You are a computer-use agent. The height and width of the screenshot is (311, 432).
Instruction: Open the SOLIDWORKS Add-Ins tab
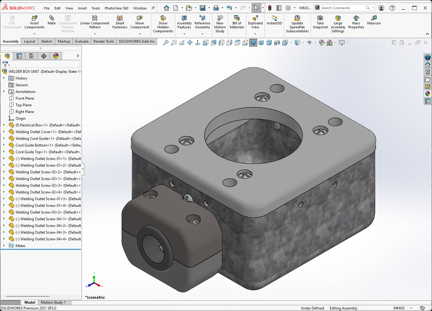(x=137, y=41)
